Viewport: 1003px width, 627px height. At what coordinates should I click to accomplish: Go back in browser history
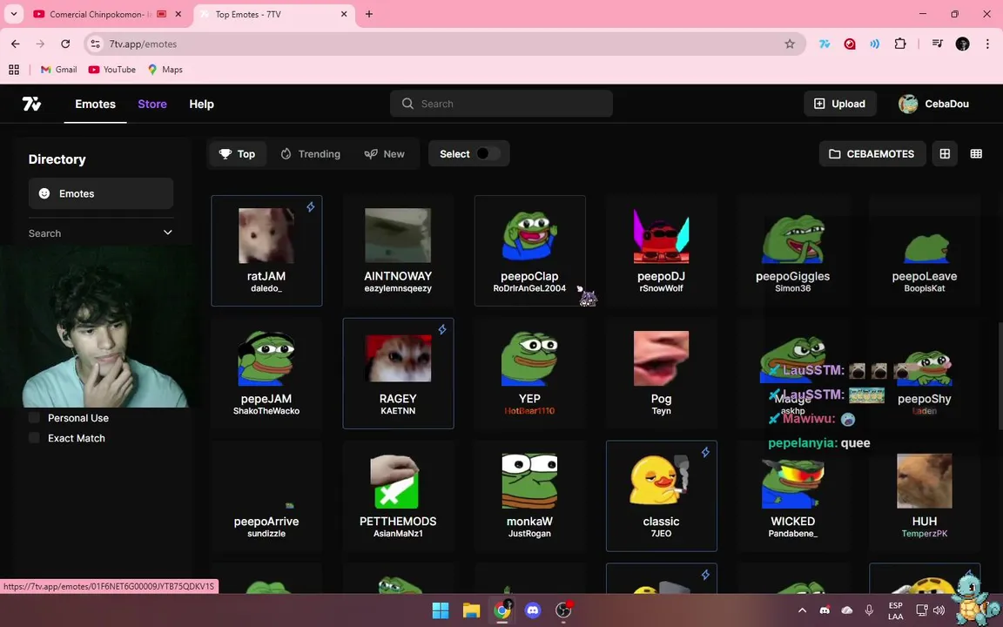pos(16,44)
